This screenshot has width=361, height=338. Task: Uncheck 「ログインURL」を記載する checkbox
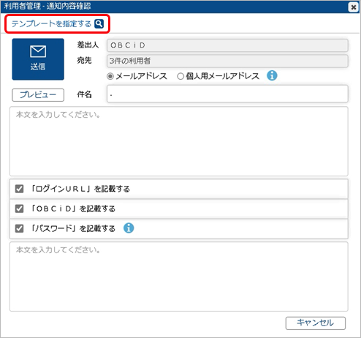pos(19,189)
